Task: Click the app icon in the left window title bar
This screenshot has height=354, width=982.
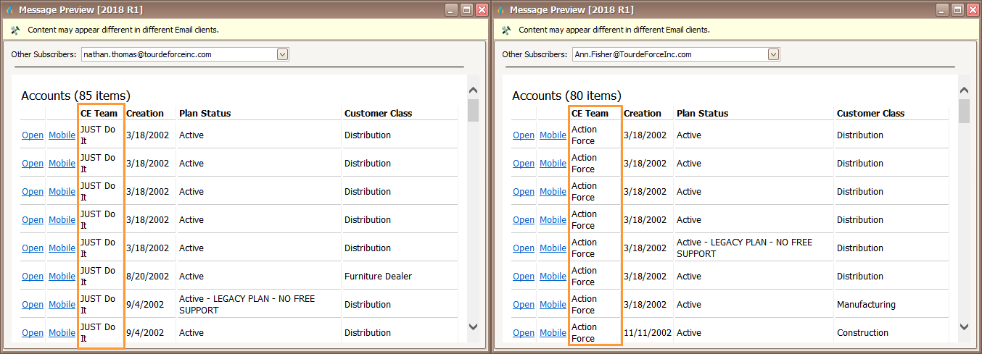Action: pyautogui.click(x=9, y=10)
